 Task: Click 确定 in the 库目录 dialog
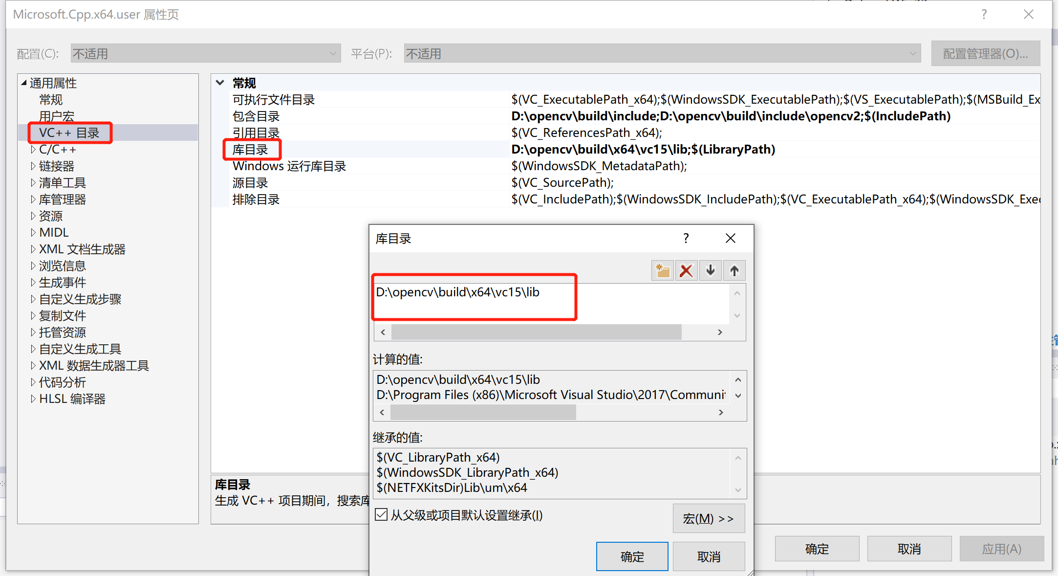pyautogui.click(x=631, y=556)
